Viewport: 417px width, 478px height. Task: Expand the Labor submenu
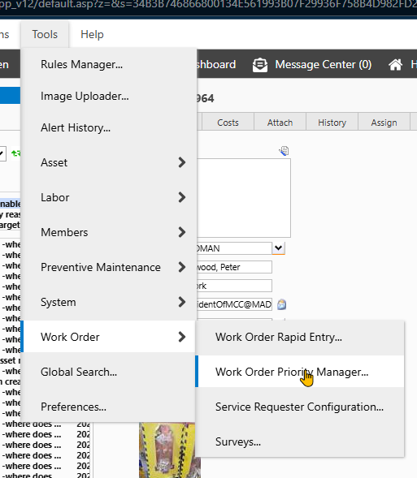[x=109, y=197]
